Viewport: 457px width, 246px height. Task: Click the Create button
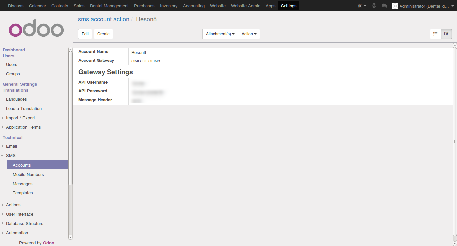click(x=103, y=34)
